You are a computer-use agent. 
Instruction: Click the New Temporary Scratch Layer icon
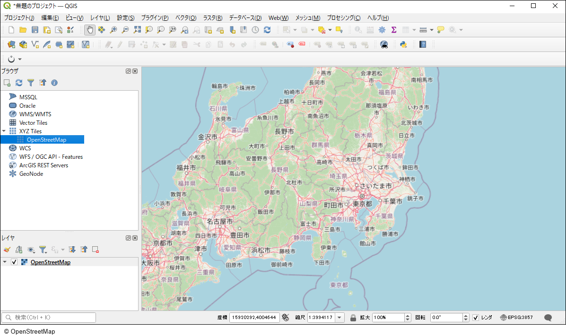click(x=59, y=44)
